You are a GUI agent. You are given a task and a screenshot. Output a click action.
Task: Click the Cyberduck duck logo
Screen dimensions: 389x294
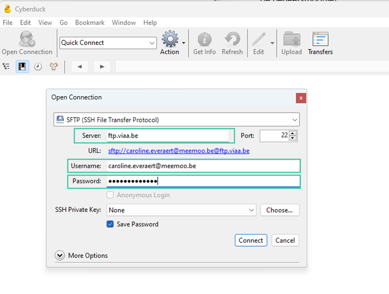click(8, 9)
